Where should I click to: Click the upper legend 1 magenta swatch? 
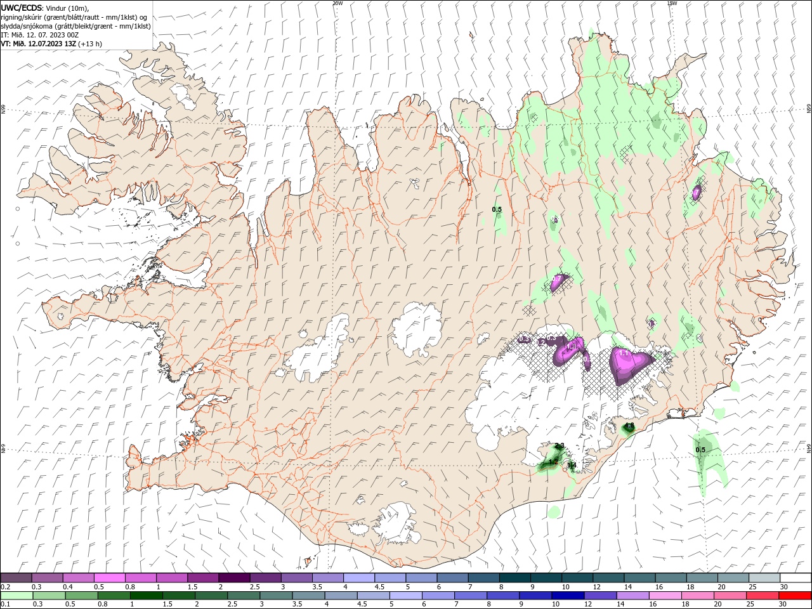pyautogui.click(x=171, y=578)
